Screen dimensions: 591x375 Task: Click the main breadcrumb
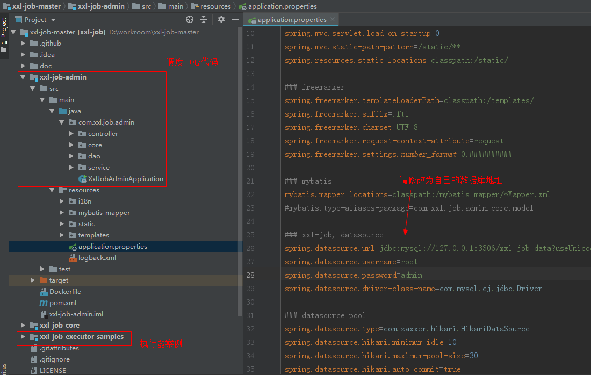point(171,6)
